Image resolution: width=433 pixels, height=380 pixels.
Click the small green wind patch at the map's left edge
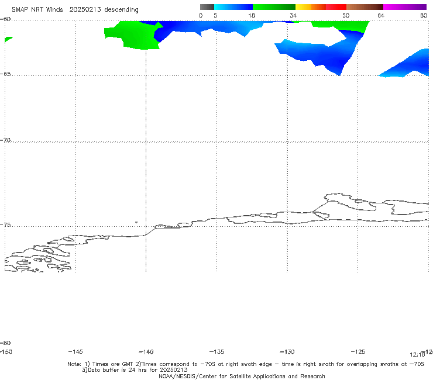click(x=8, y=39)
